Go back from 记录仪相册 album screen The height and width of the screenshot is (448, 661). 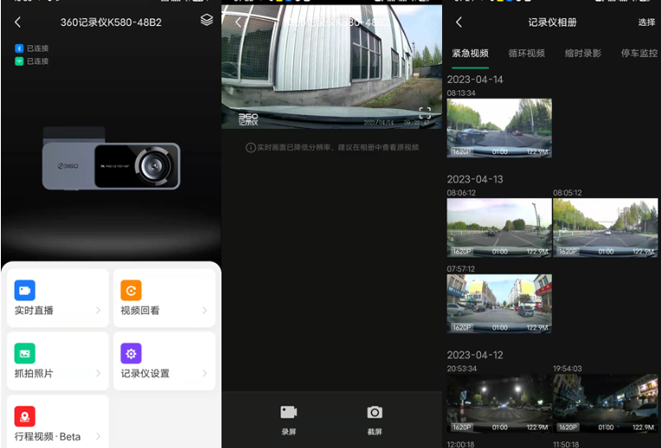pyautogui.click(x=459, y=22)
